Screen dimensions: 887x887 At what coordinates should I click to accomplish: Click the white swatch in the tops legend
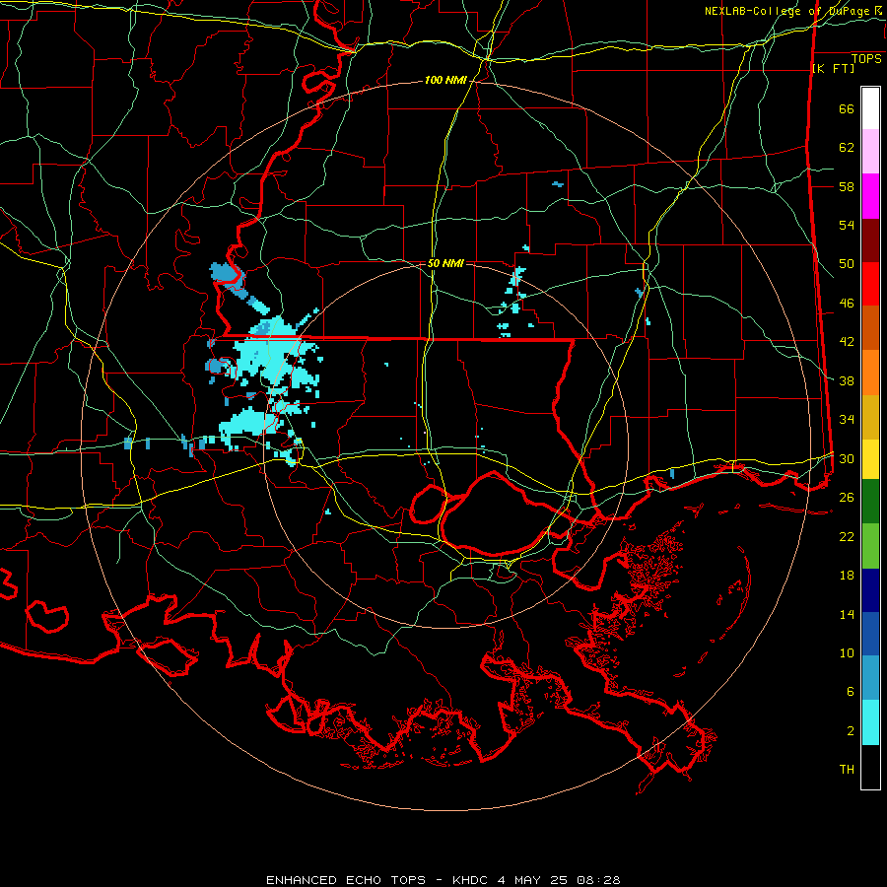coord(870,108)
